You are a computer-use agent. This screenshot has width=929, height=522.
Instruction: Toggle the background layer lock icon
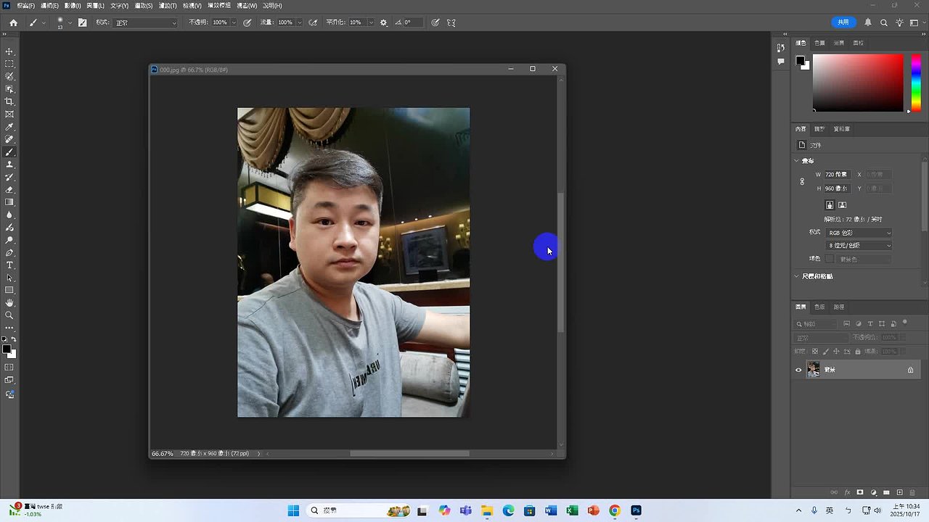tap(910, 370)
